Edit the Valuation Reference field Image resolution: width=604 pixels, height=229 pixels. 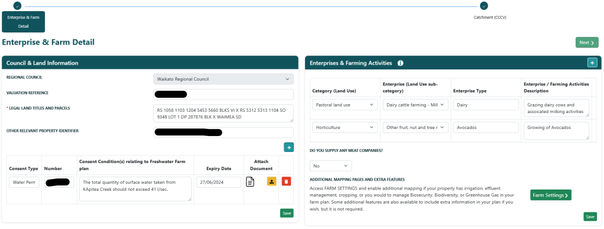pyautogui.click(x=224, y=95)
